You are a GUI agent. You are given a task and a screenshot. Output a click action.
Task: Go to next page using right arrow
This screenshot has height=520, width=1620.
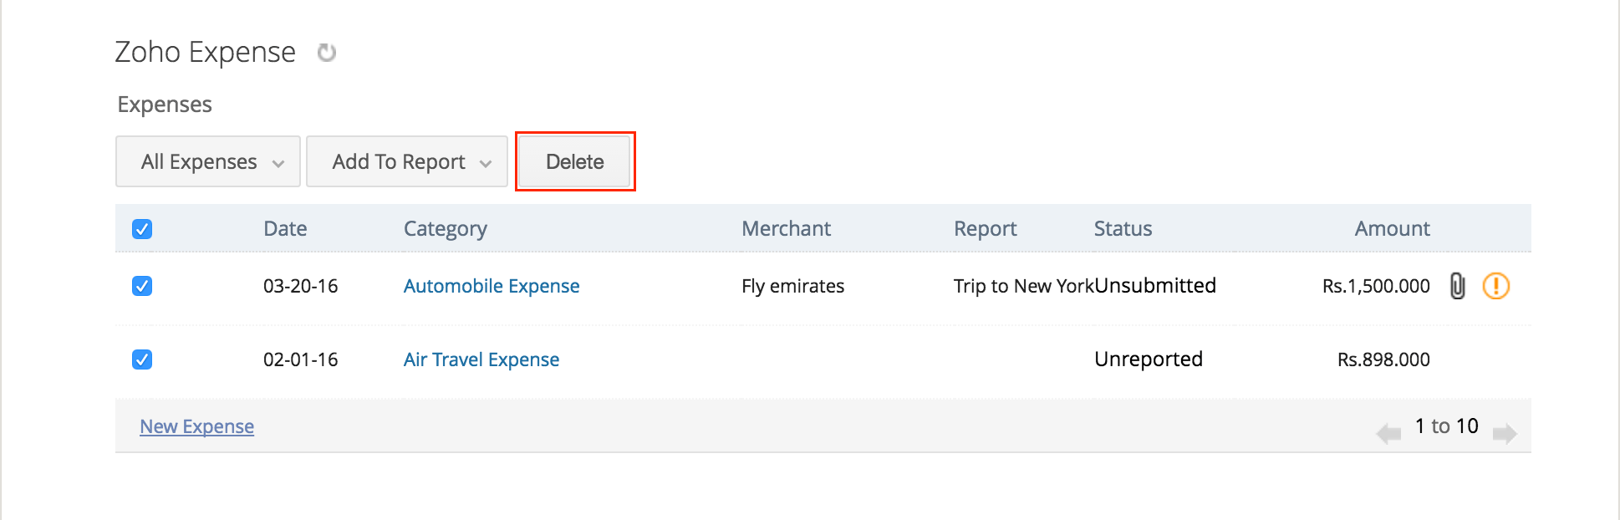tap(1505, 432)
